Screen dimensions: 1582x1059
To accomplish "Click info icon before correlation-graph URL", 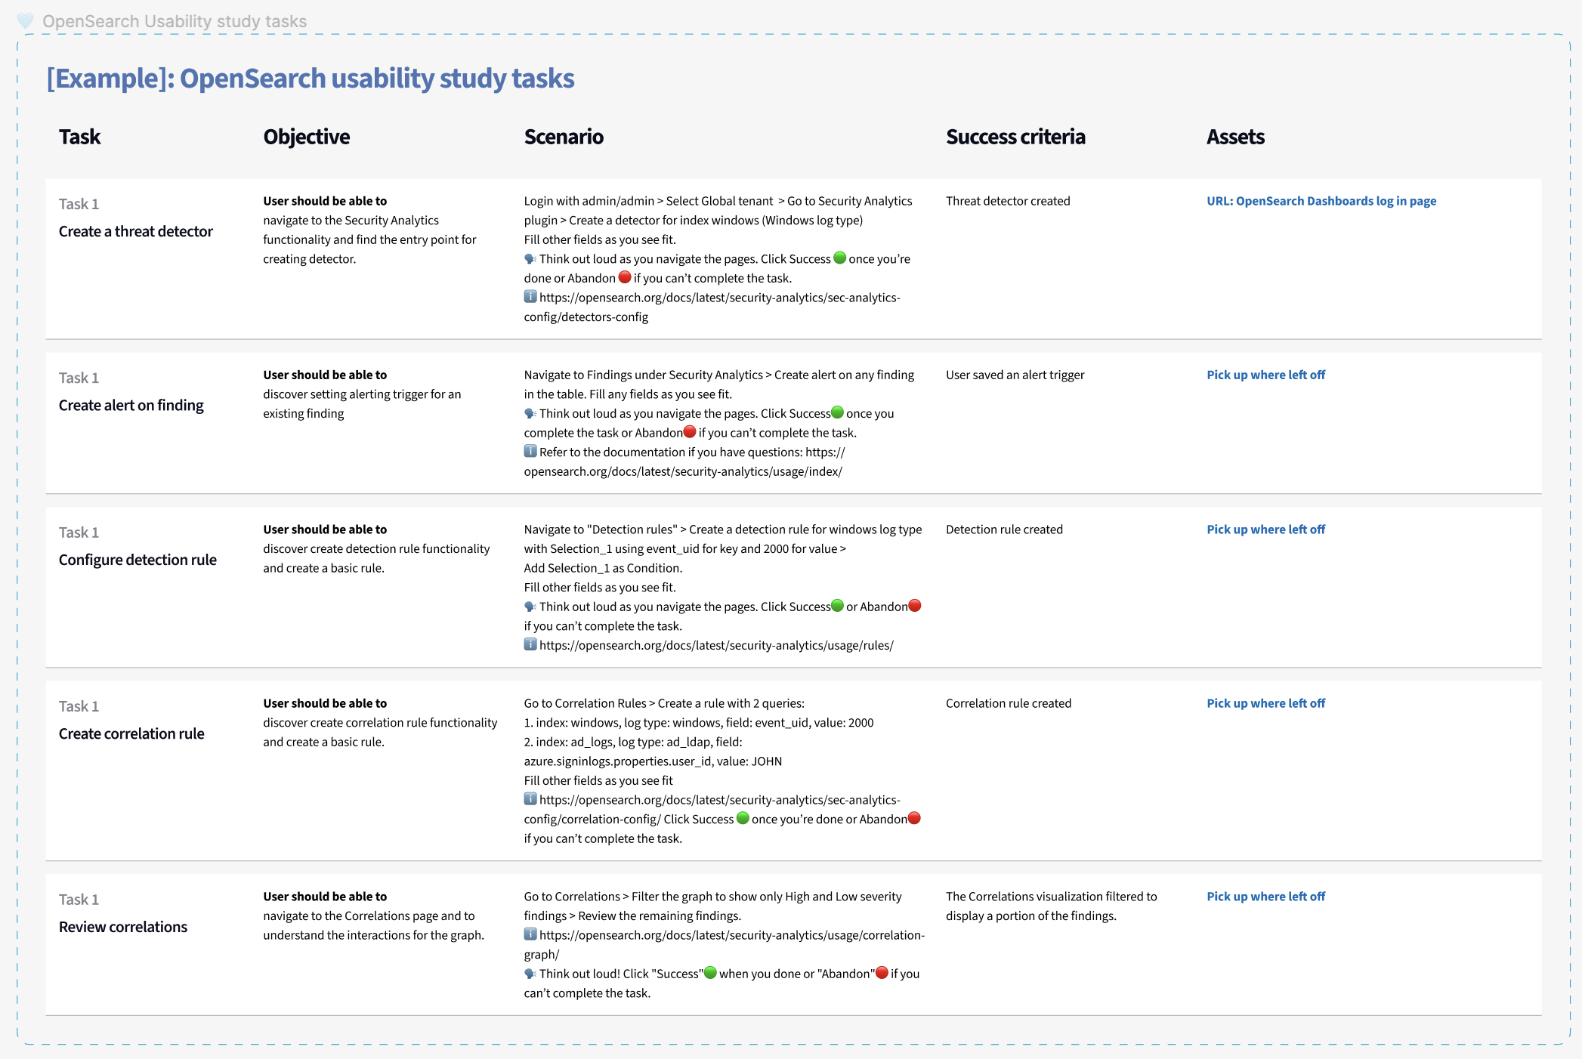I will [530, 934].
